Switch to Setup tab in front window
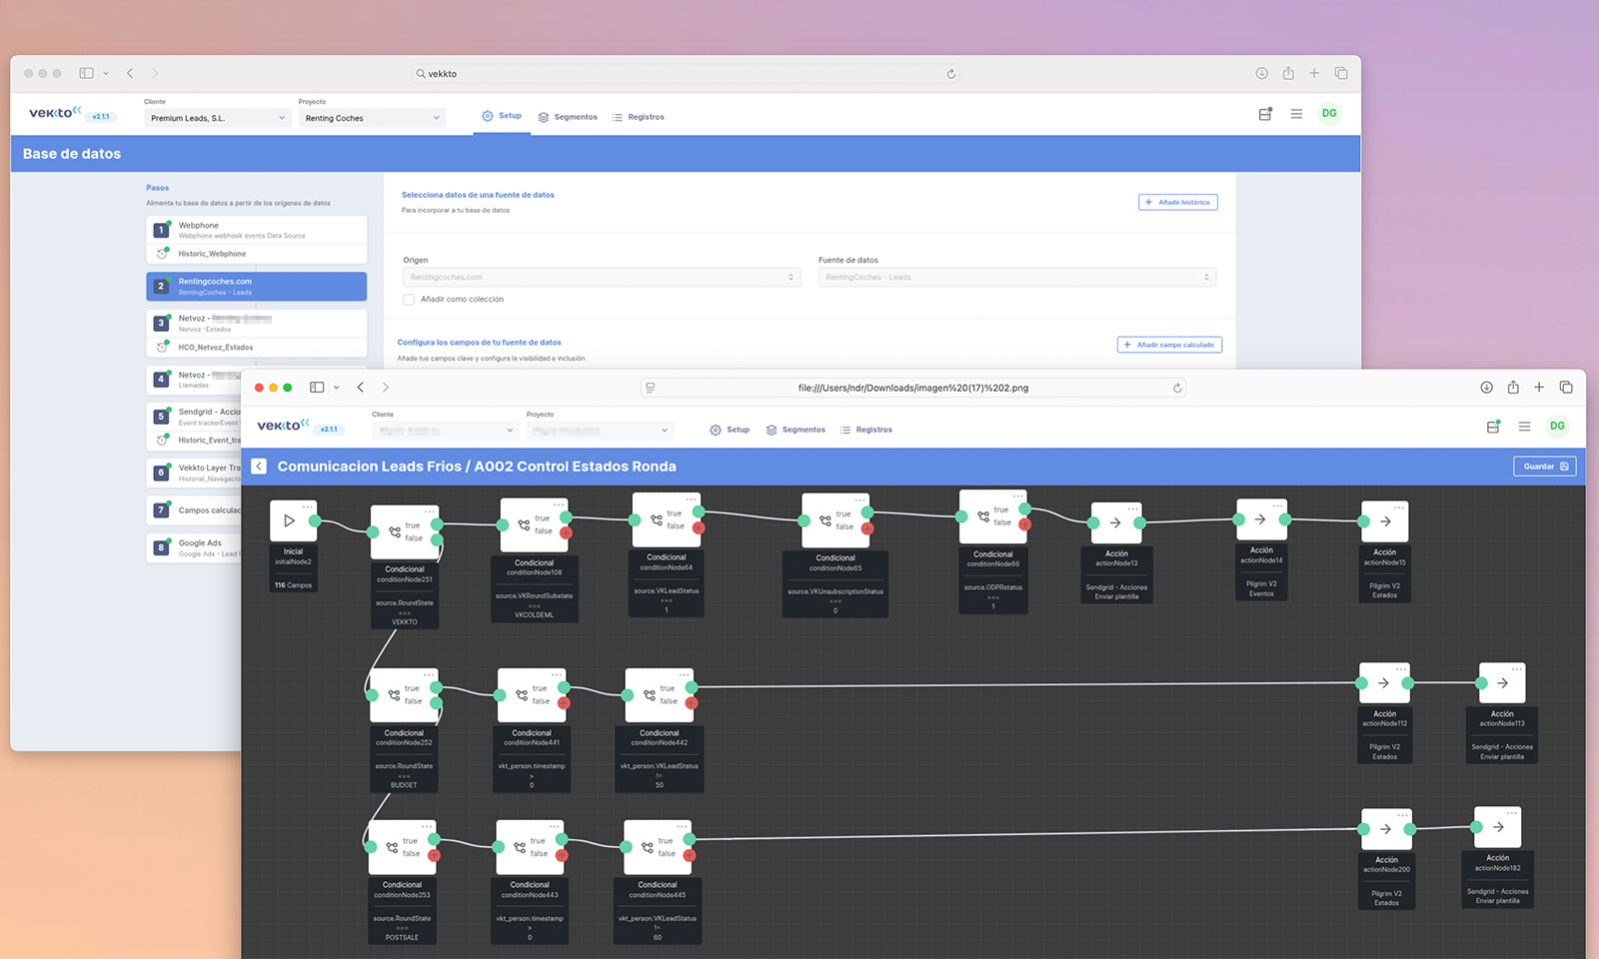 (730, 430)
